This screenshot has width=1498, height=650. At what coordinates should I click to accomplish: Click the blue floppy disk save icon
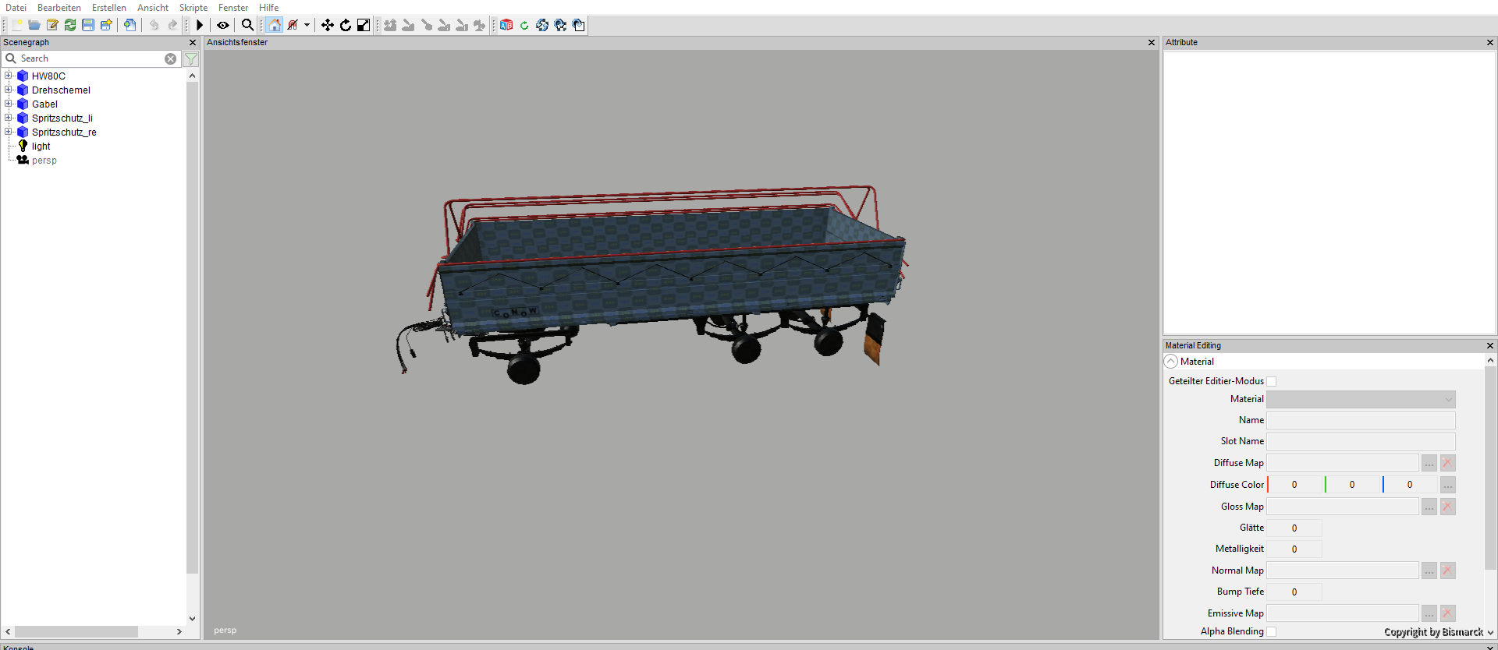[x=88, y=25]
